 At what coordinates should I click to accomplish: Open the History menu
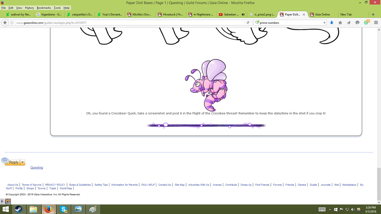coord(29,8)
